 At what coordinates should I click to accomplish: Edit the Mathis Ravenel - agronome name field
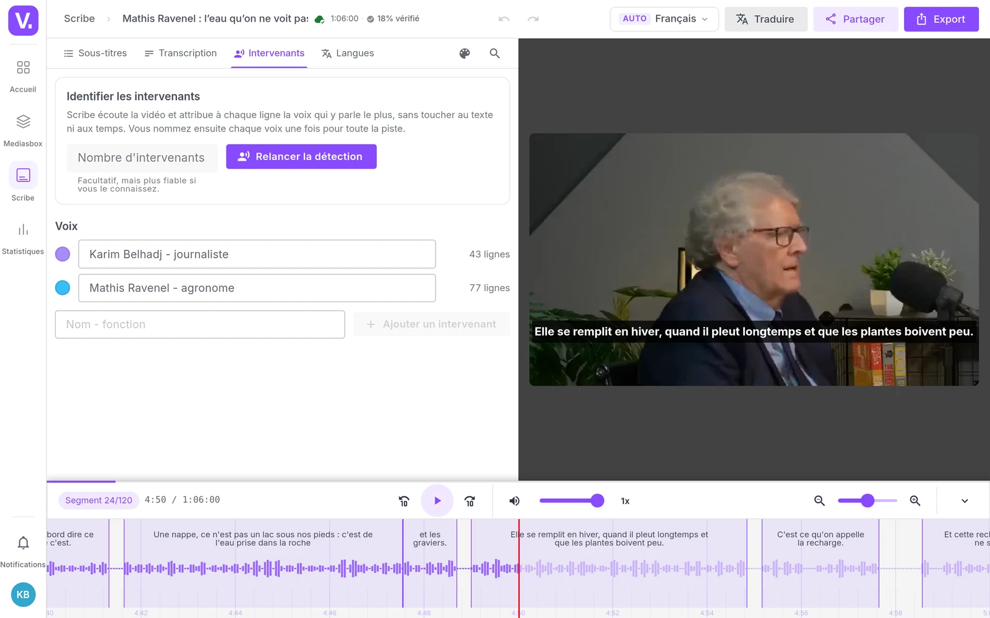tap(257, 288)
